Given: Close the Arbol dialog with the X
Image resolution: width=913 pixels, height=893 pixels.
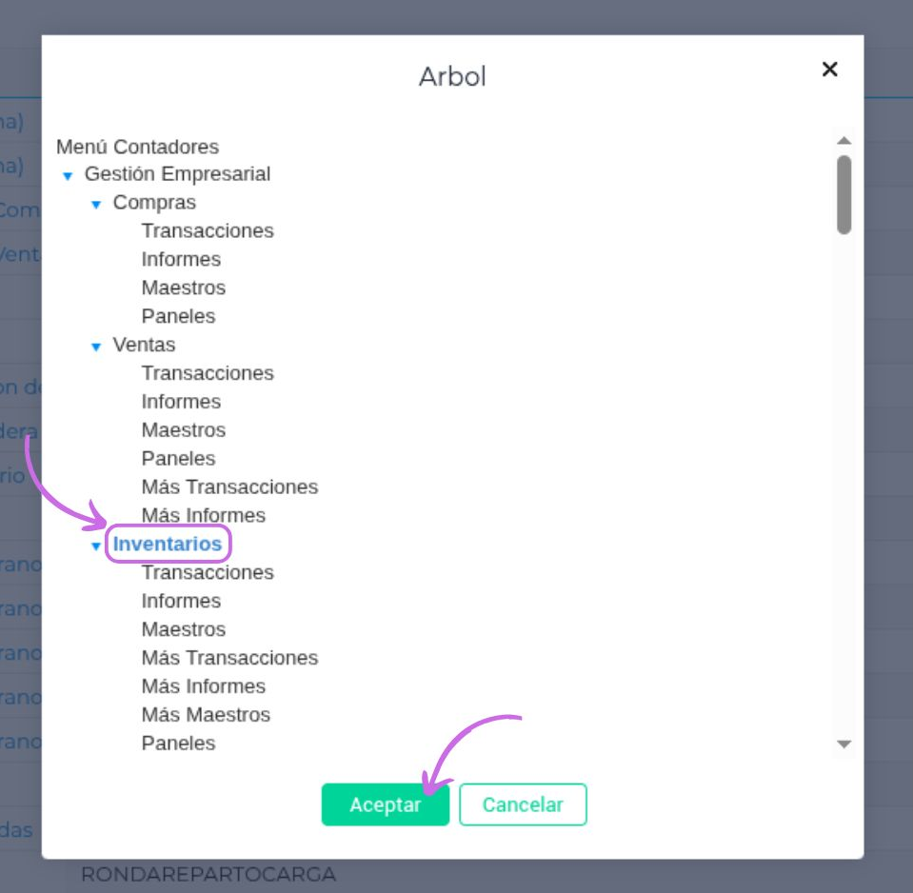Looking at the screenshot, I should (x=829, y=69).
